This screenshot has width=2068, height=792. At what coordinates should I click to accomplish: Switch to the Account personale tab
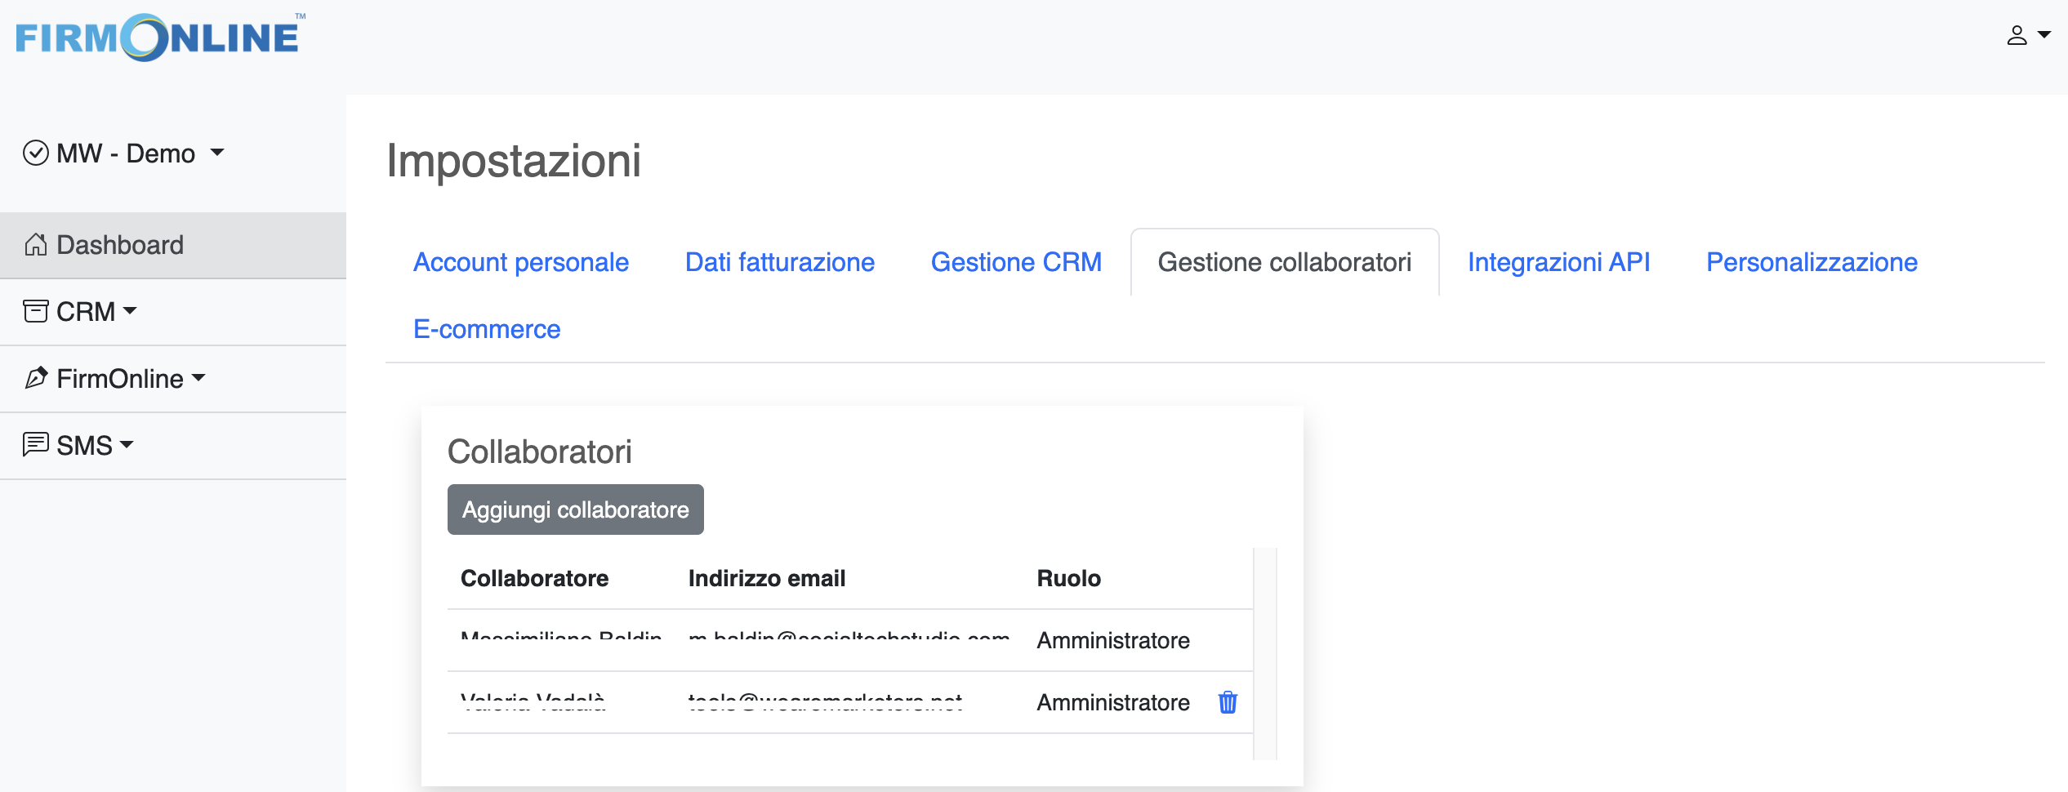pos(520,262)
